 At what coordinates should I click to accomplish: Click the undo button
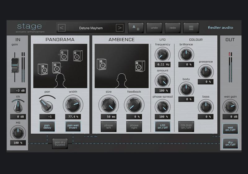[154, 28]
